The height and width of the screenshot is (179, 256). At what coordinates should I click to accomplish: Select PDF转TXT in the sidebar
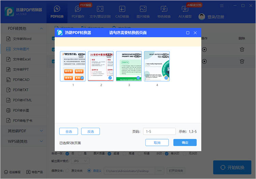click(24, 90)
